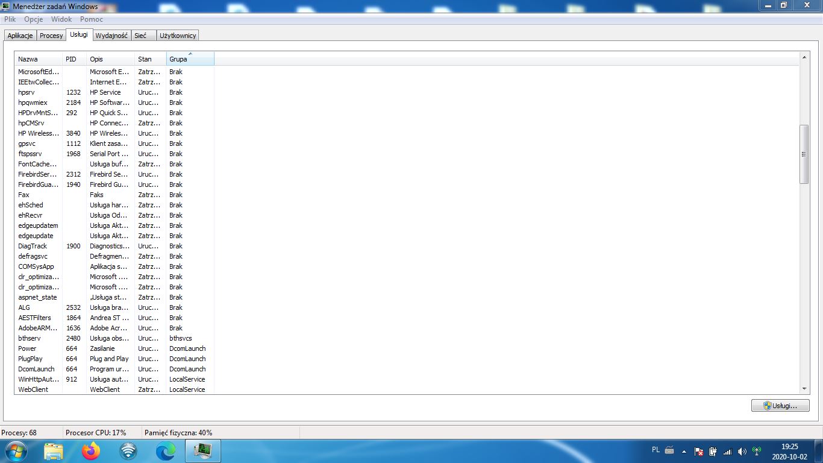Open the File Explorer taskbar icon
The image size is (823, 463).
[54, 450]
